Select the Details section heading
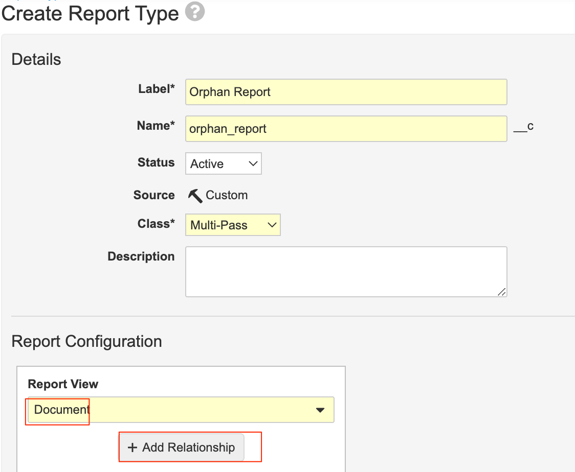The height and width of the screenshot is (472, 575). [x=36, y=60]
